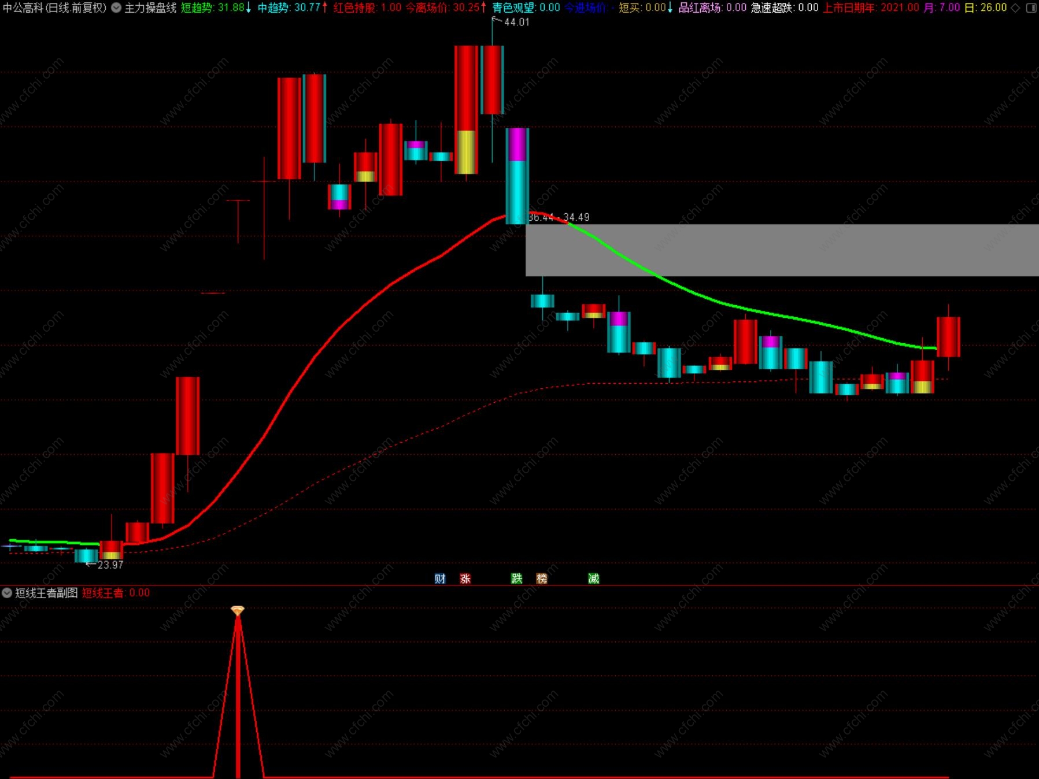The width and height of the screenshot is (1039, 779).
Task: Click the orange 榜 event marker icon
Action: pos(542,578)
